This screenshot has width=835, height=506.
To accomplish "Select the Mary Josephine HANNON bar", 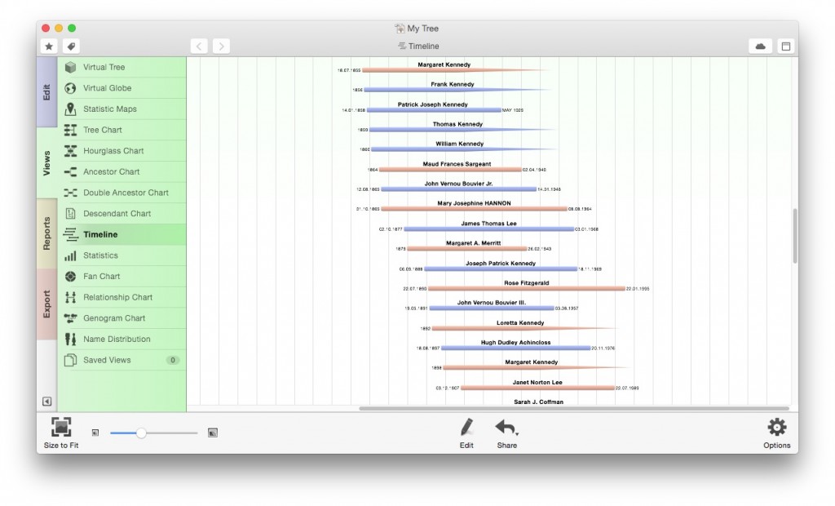I will coord(475,209).
